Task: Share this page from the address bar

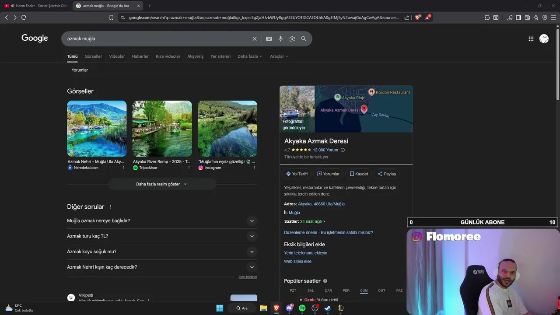Action: tap(407, 17)
